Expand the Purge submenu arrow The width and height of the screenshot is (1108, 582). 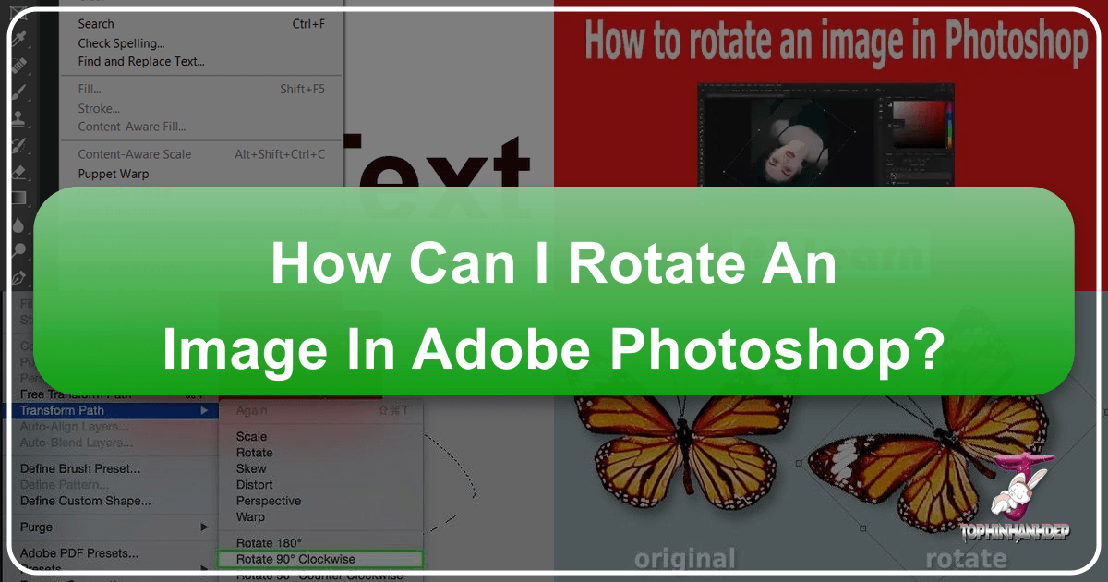[204, 527]
